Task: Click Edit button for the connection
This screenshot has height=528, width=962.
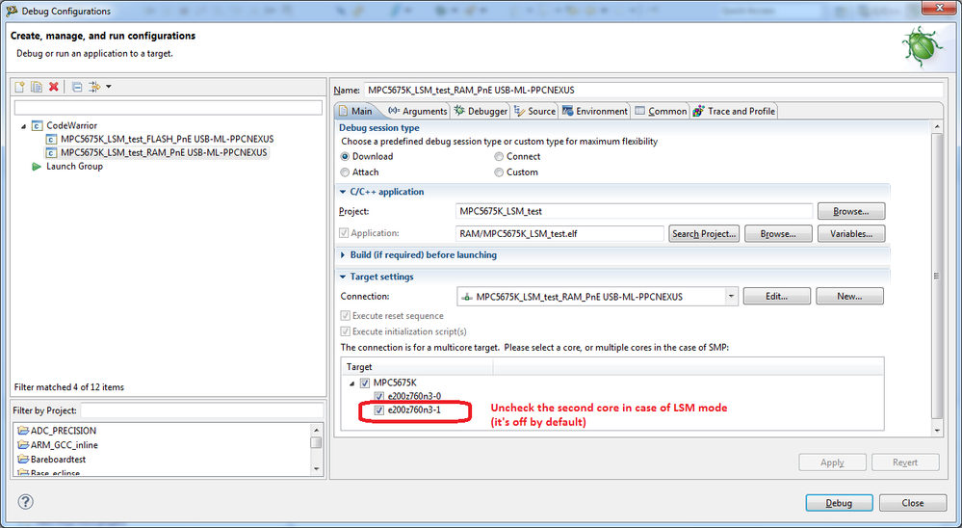Action: [777, 297]
